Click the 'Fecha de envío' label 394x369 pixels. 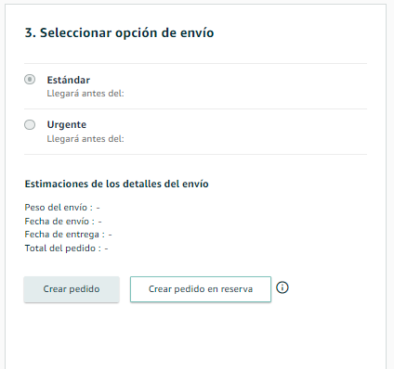[x=57, y=222]
